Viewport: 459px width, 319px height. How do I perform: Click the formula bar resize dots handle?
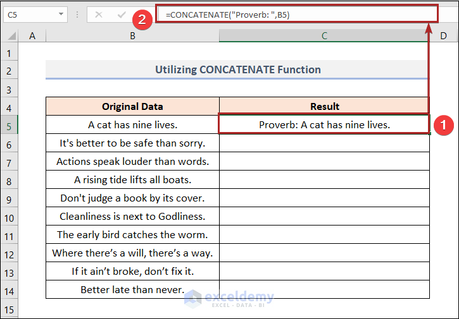pyautogui.click(x=77, y=15)
